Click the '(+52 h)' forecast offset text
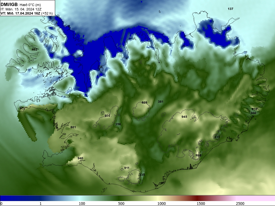The width and height of the screenshot is (275, 206). click(47, 13)
